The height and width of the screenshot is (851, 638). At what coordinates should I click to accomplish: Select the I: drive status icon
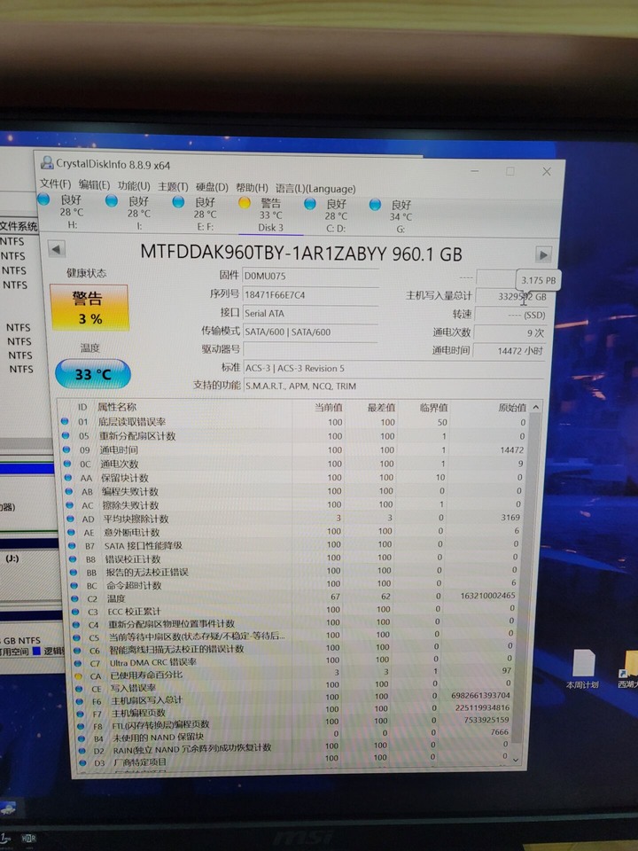pyautogui.click(x=112, y=201)
